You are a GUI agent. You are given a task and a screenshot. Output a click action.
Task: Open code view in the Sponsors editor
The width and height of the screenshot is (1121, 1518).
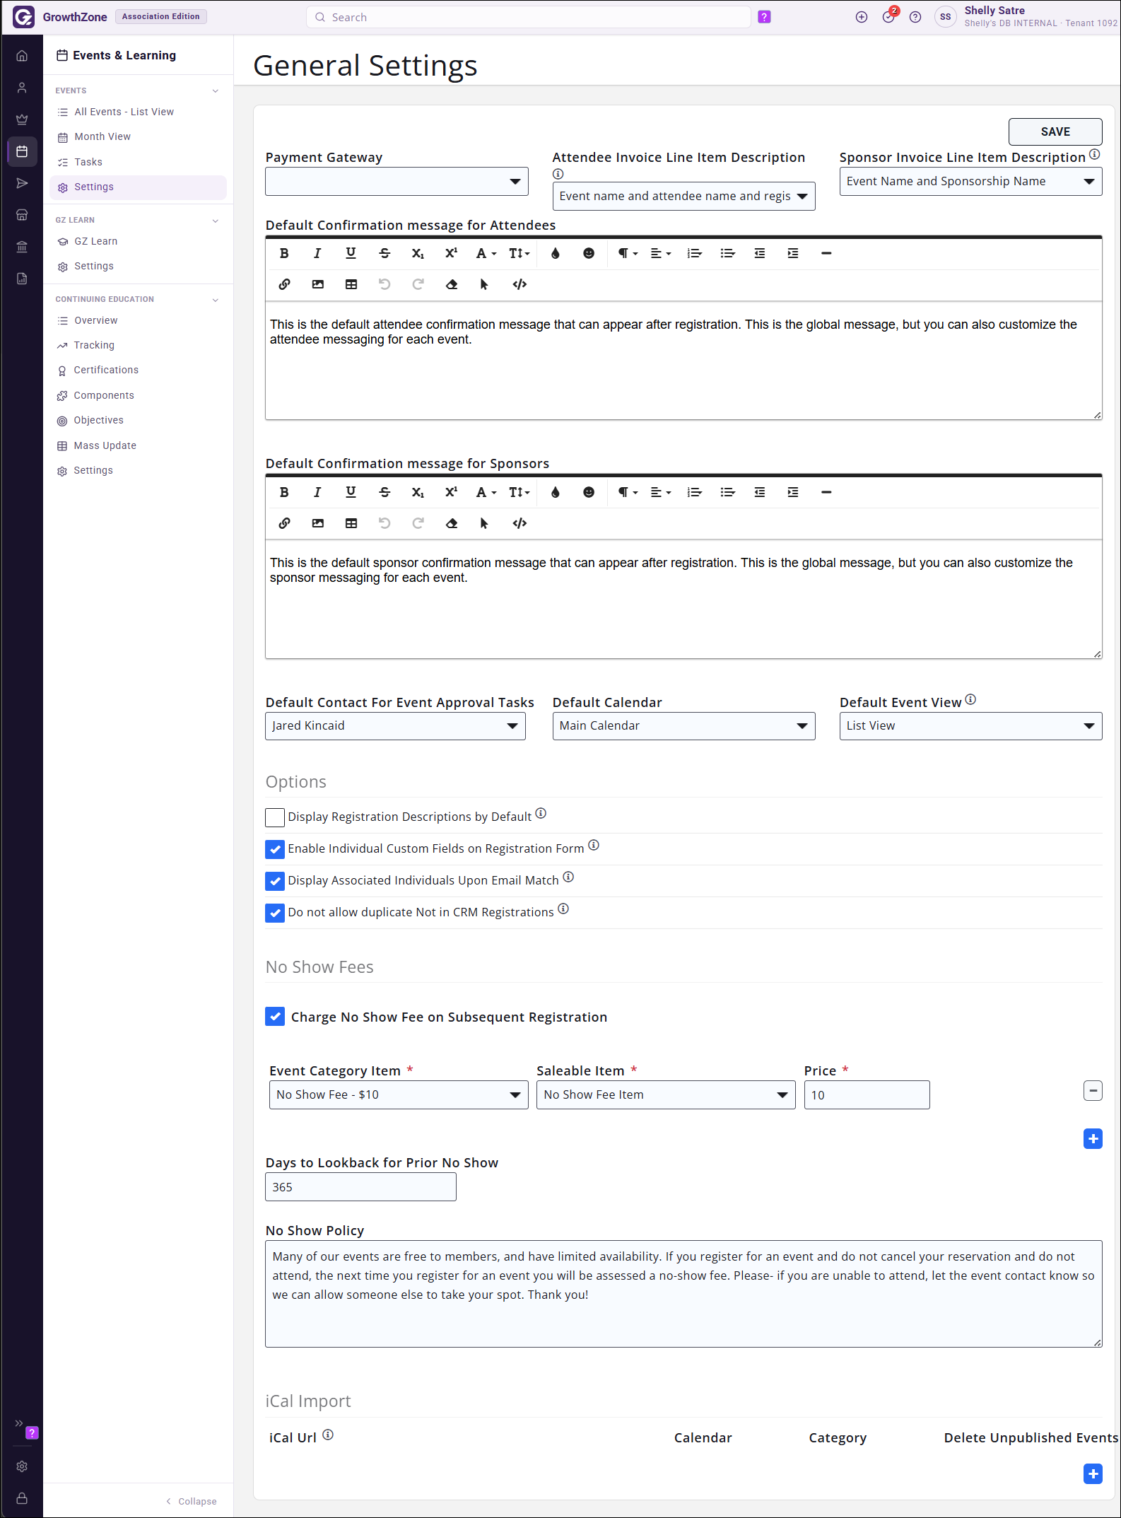[x=520, y=523]
